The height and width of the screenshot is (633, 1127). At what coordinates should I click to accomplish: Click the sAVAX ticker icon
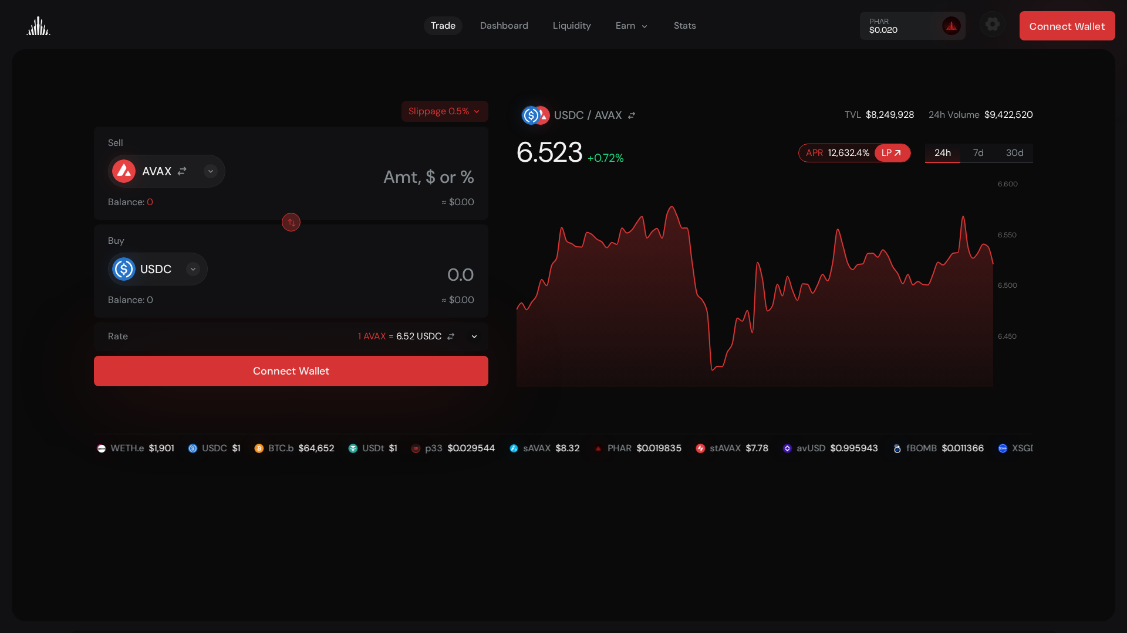(x=514, y=448)
